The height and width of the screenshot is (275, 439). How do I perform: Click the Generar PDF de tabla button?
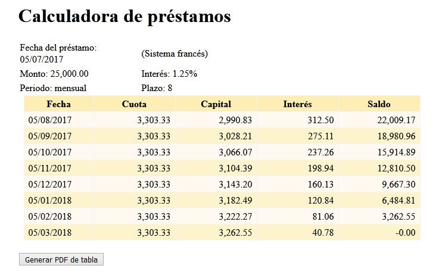tap(61, 260)
